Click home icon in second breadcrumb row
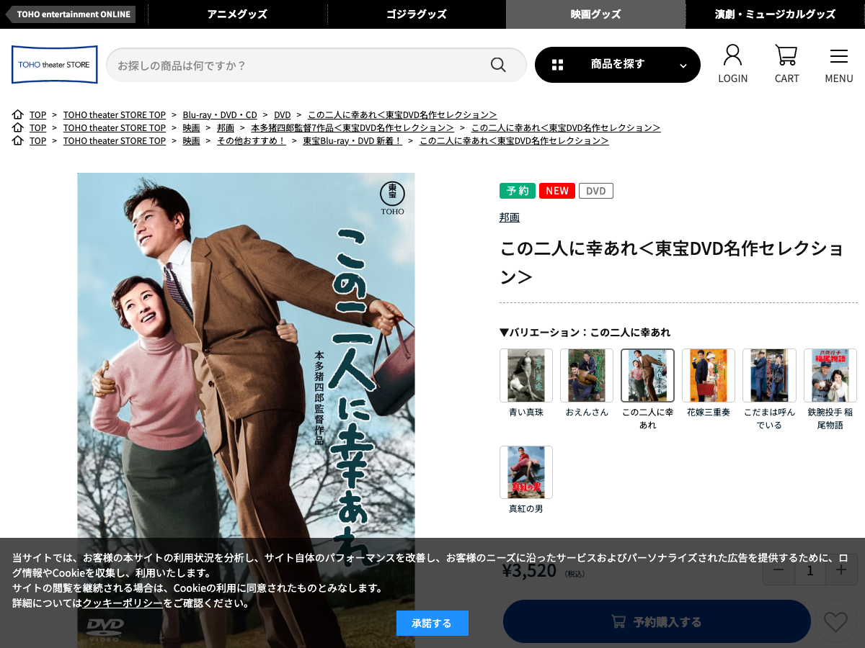This screenshot has width=865, height=648. click(x=18, y=127)
